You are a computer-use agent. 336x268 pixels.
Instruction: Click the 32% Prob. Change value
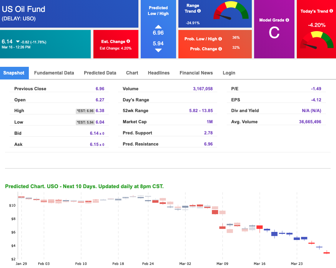236,48
